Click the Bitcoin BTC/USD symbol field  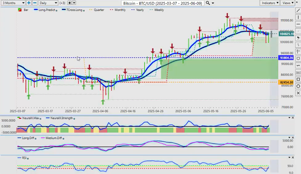pos(162,3)
